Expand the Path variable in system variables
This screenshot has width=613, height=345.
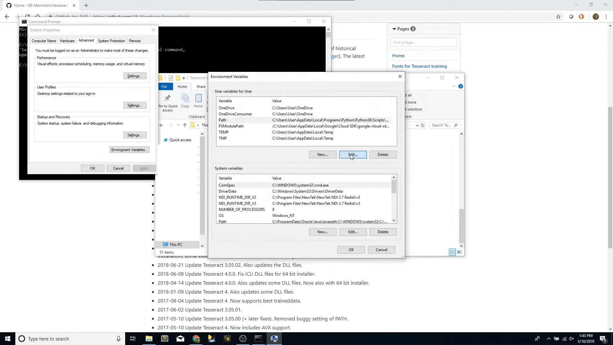(x=222, y=221)
